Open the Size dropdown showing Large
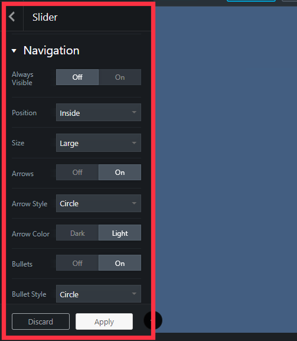The height and width of the screenshot is (341, 297). click(x=99, y=143)
